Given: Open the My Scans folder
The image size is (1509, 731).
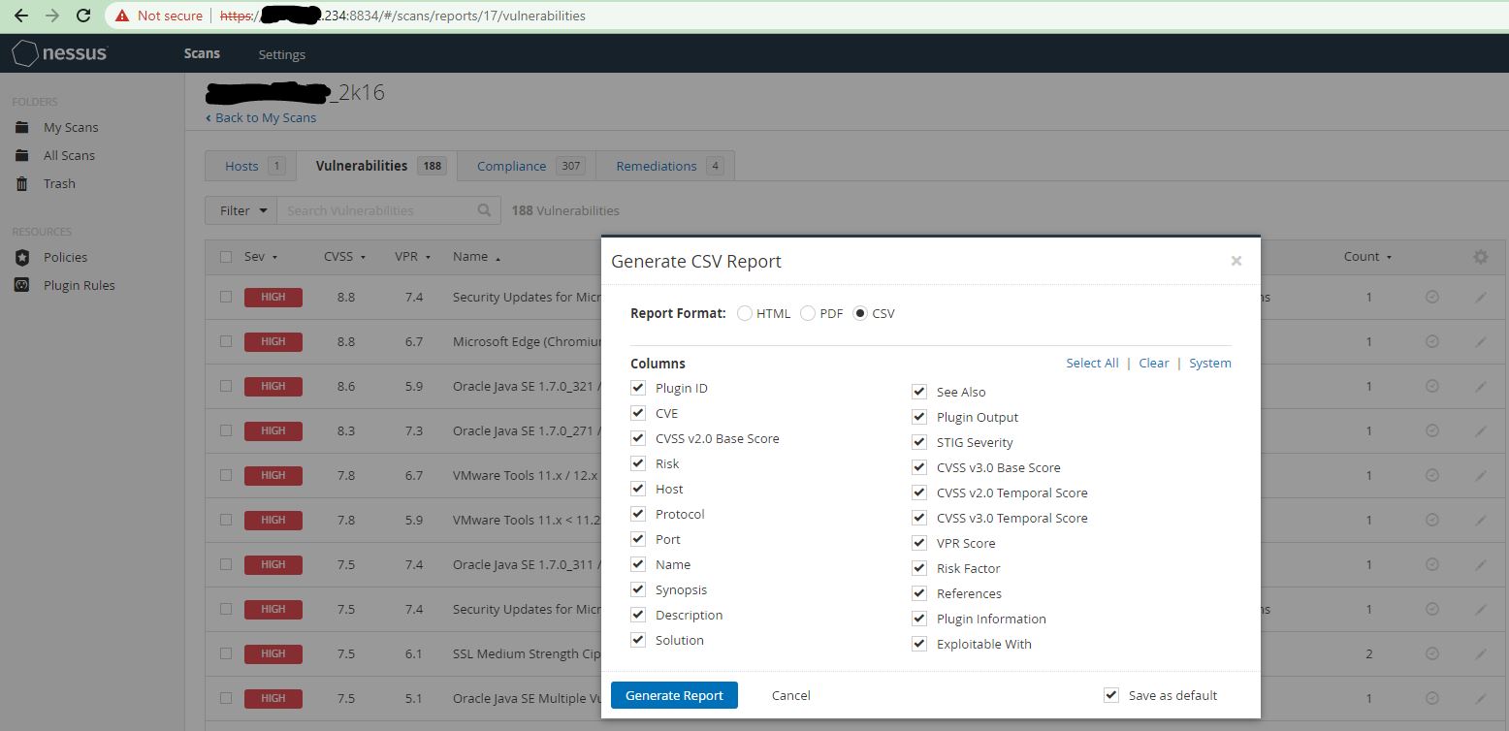Looking at the screenshot, I should (x=71, y=127).
